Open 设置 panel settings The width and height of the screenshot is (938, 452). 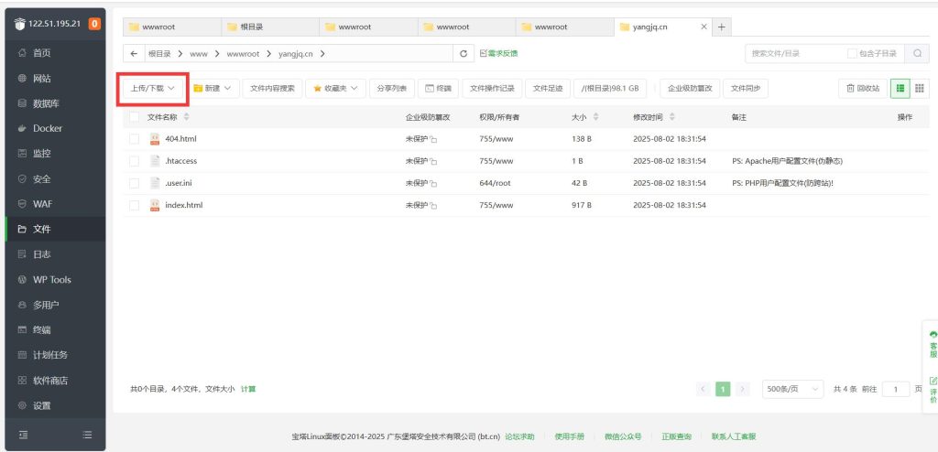point(55,405)
